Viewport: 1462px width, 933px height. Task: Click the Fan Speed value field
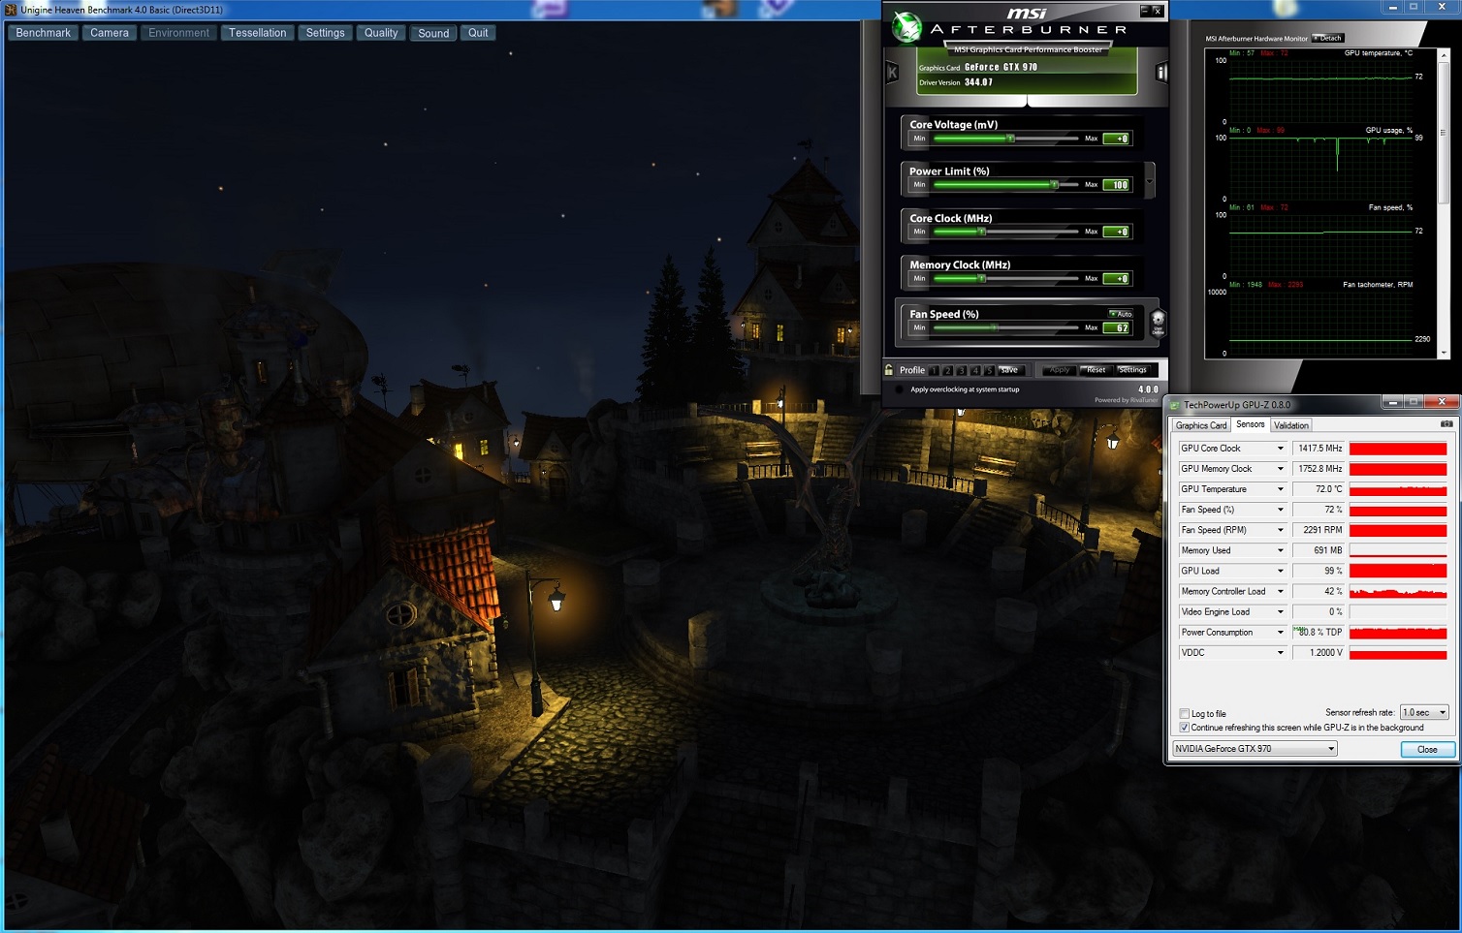click(1117, 328)
